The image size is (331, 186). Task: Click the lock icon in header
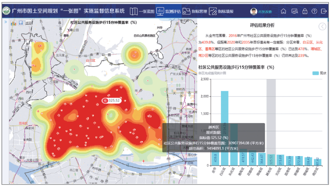tap(305, 11)
